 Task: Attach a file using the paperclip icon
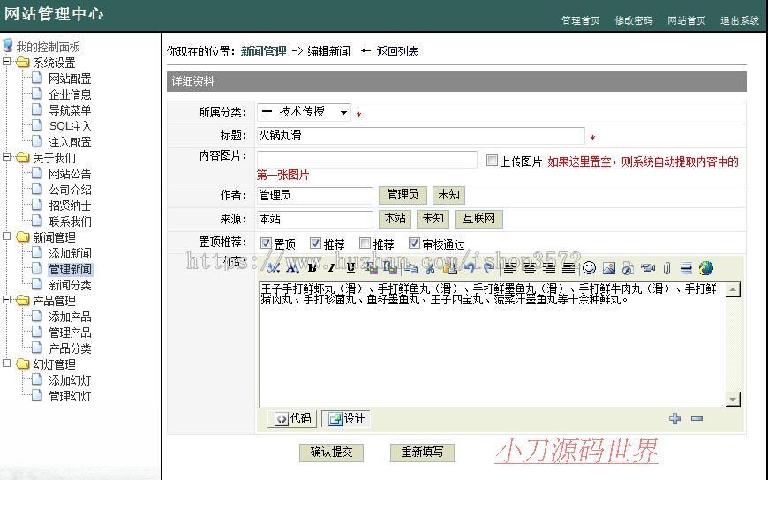[668, 268]
